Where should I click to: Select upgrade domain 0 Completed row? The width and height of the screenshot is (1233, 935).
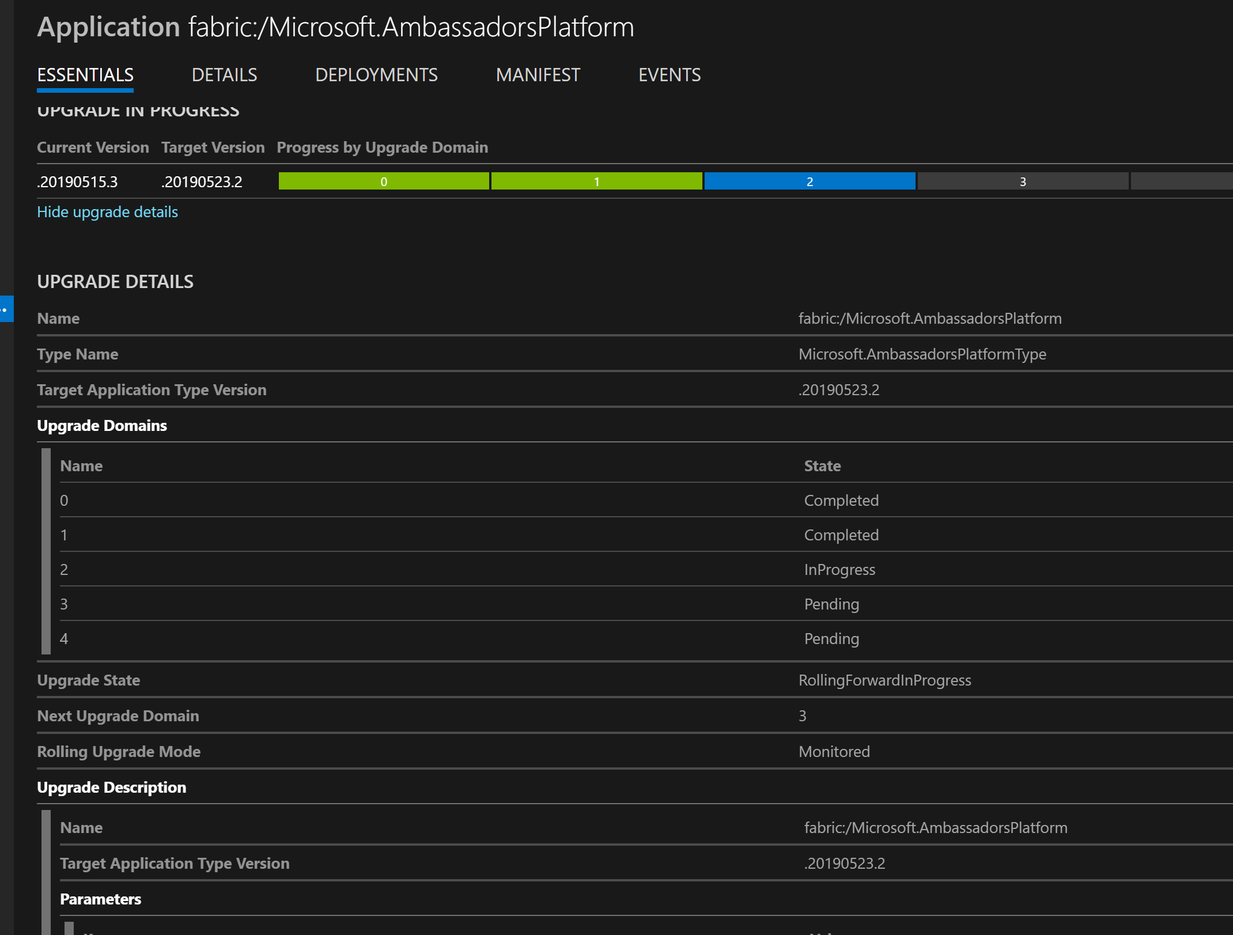(841, 501)
